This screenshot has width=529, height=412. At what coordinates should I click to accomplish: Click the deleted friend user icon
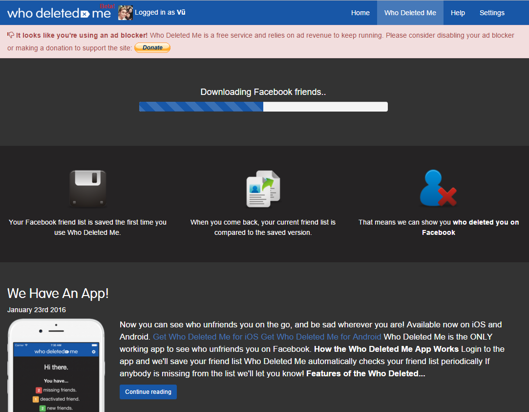point(438,189)
